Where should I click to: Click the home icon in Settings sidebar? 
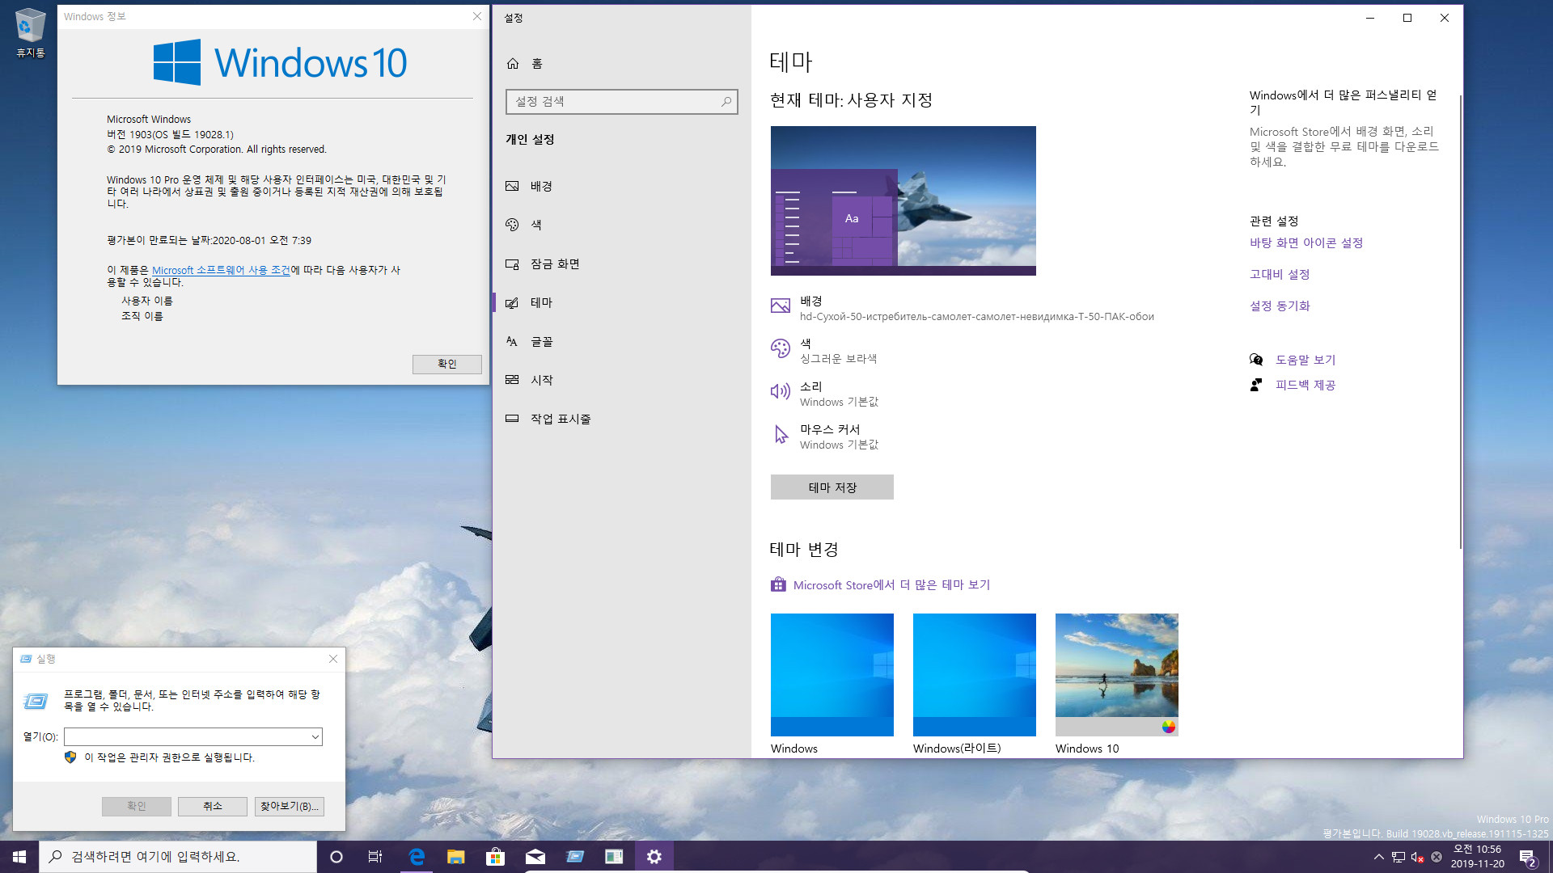[513, 64]
